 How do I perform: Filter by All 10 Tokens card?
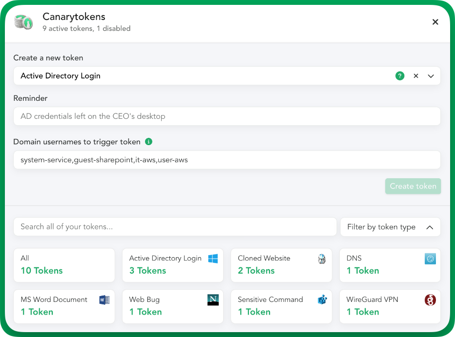[x=64, y=265]
